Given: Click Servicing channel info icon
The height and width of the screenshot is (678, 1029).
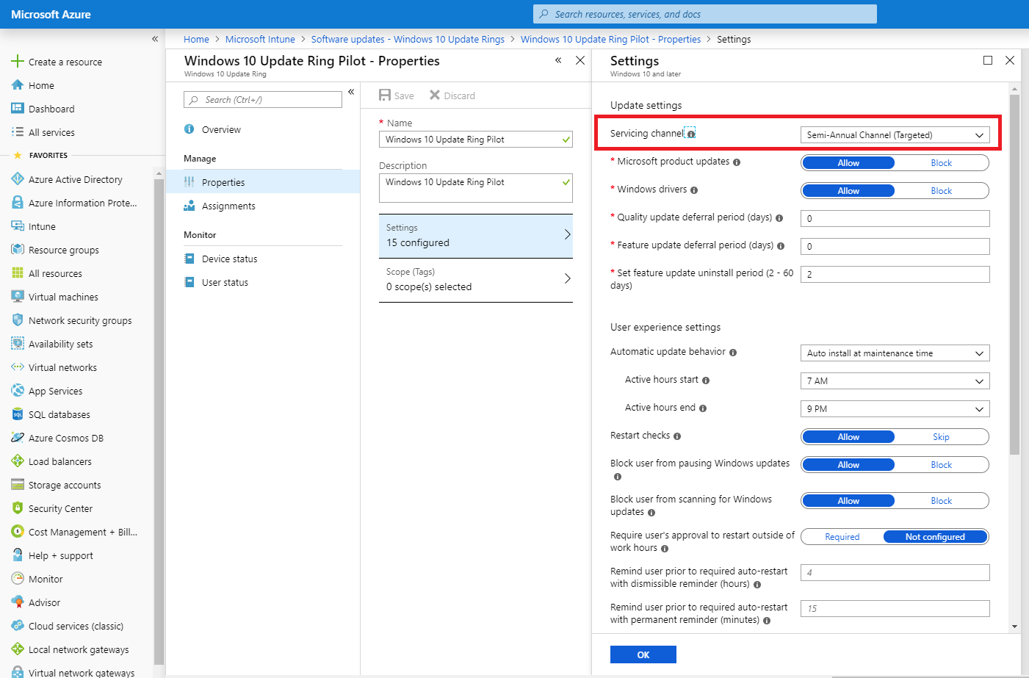Looking at the screenshot, I should click(x=691, y=134).
